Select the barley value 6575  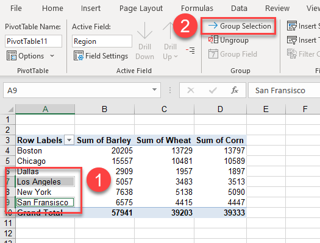[104, 202]
